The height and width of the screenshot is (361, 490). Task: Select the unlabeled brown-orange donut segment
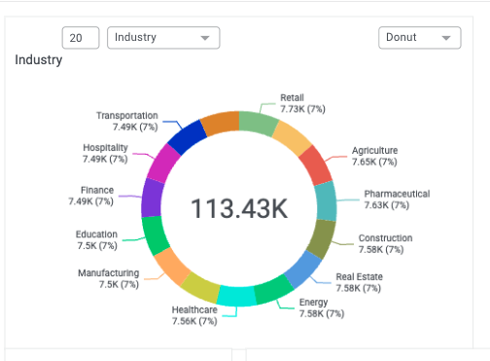click(221, 124)
